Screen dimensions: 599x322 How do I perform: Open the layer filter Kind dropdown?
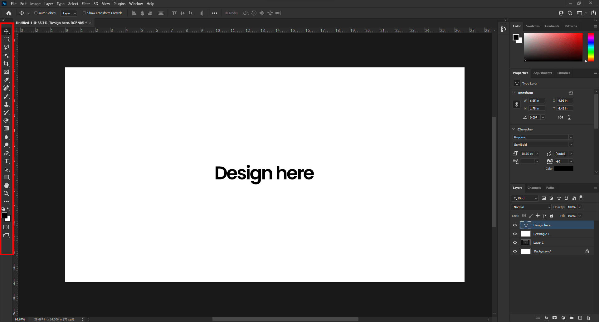525,198
